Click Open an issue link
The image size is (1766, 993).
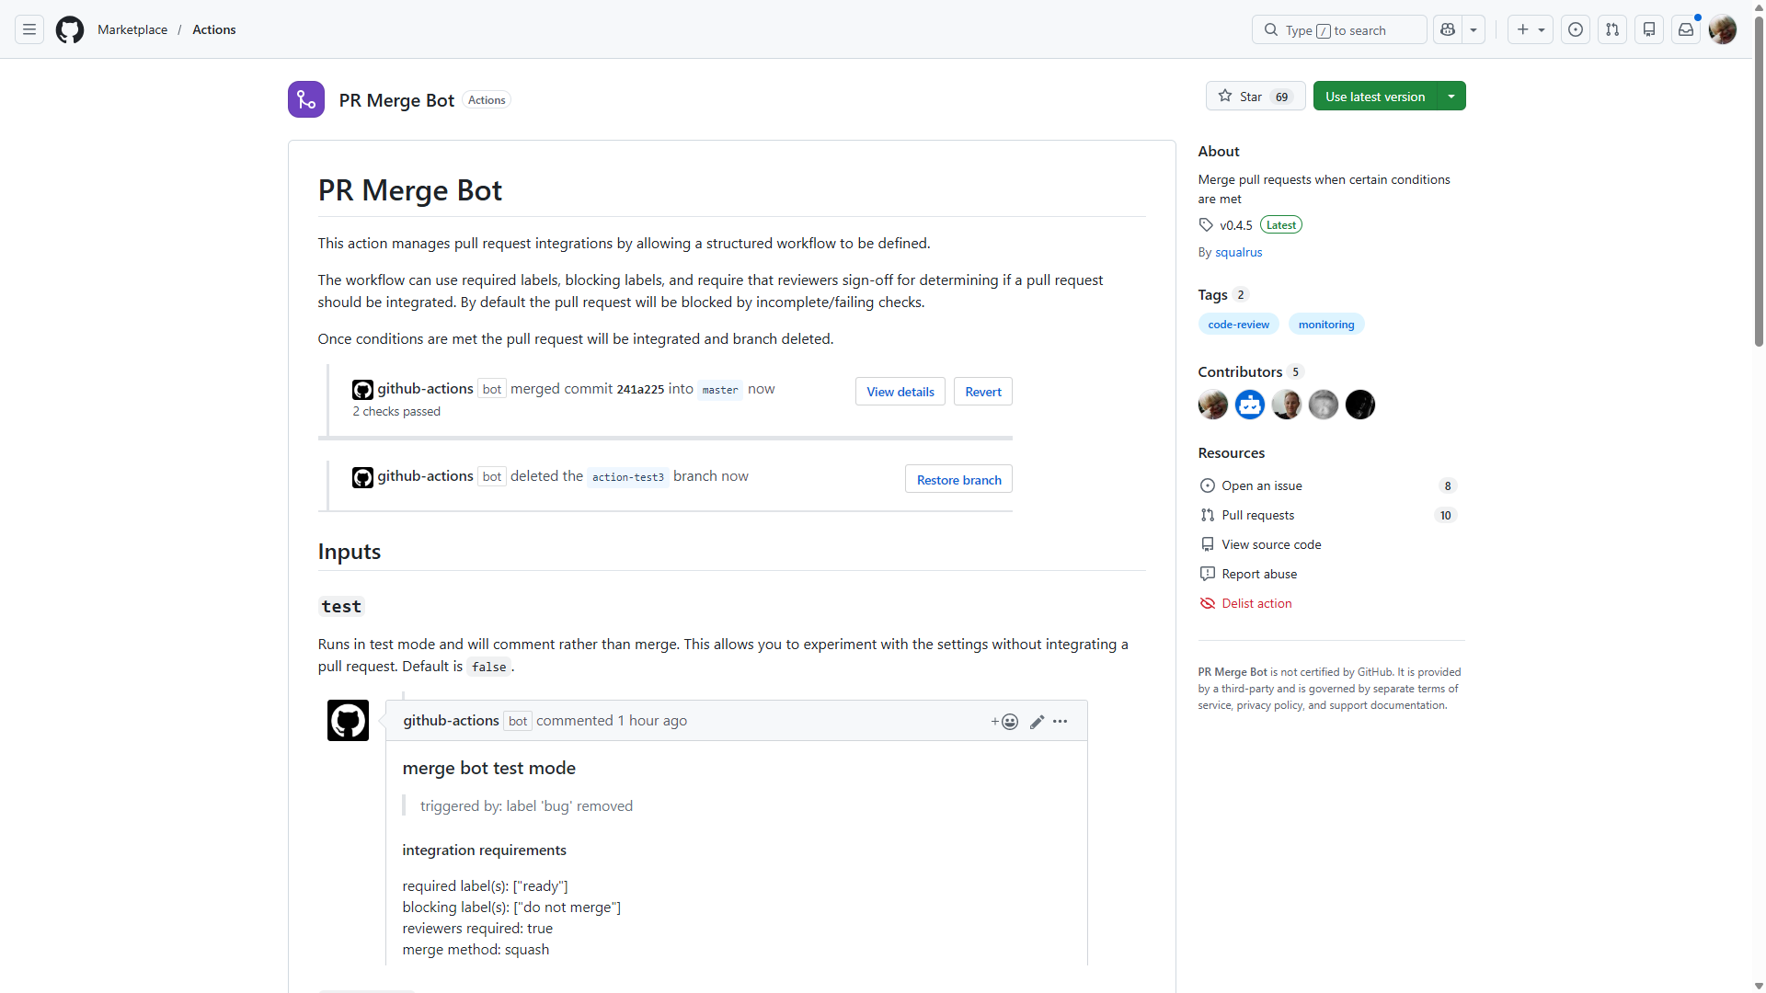pyautogui.click(x=1262, y=485)
